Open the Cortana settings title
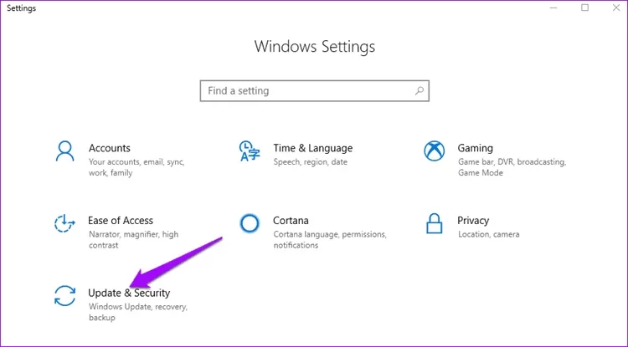The height and width of the screenshot is (347, 628). pyautogui.click(x=291, y=221)
